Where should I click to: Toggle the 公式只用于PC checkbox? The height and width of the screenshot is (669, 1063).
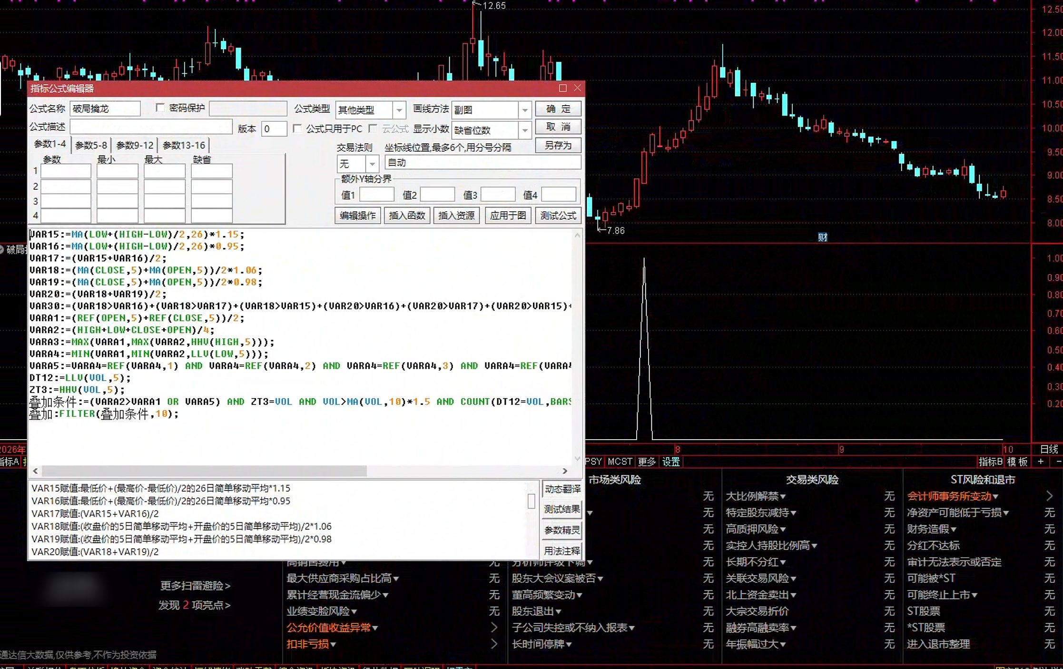pos(297,128)
